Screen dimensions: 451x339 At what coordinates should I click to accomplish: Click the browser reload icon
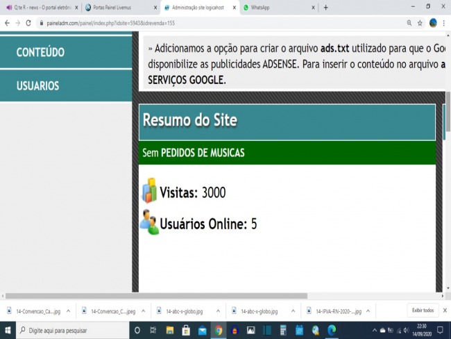click(28, 23)
